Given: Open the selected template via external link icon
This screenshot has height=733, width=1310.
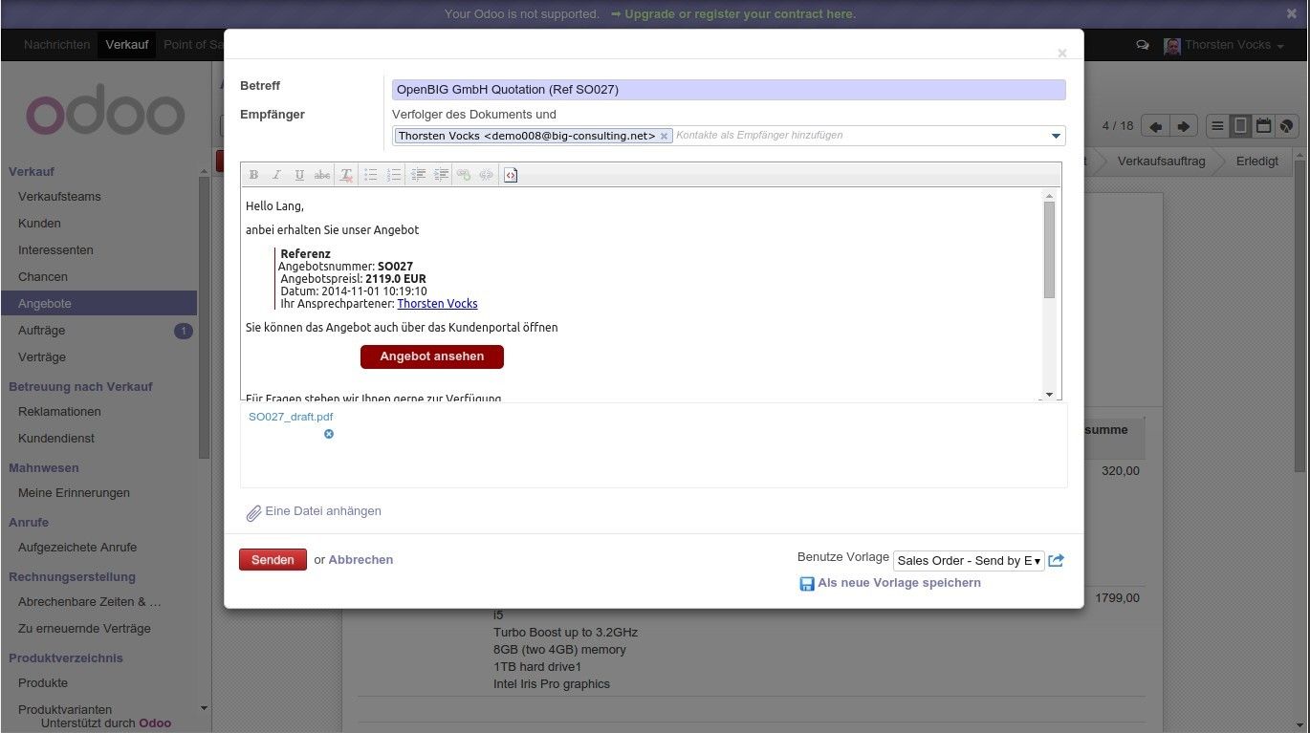Looking at the screenshot, I should click(x=1056, y=561).
